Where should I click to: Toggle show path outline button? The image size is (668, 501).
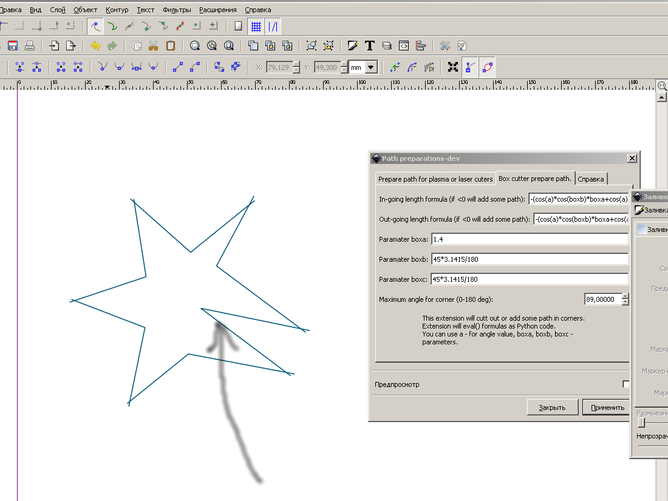pos(488,67)
